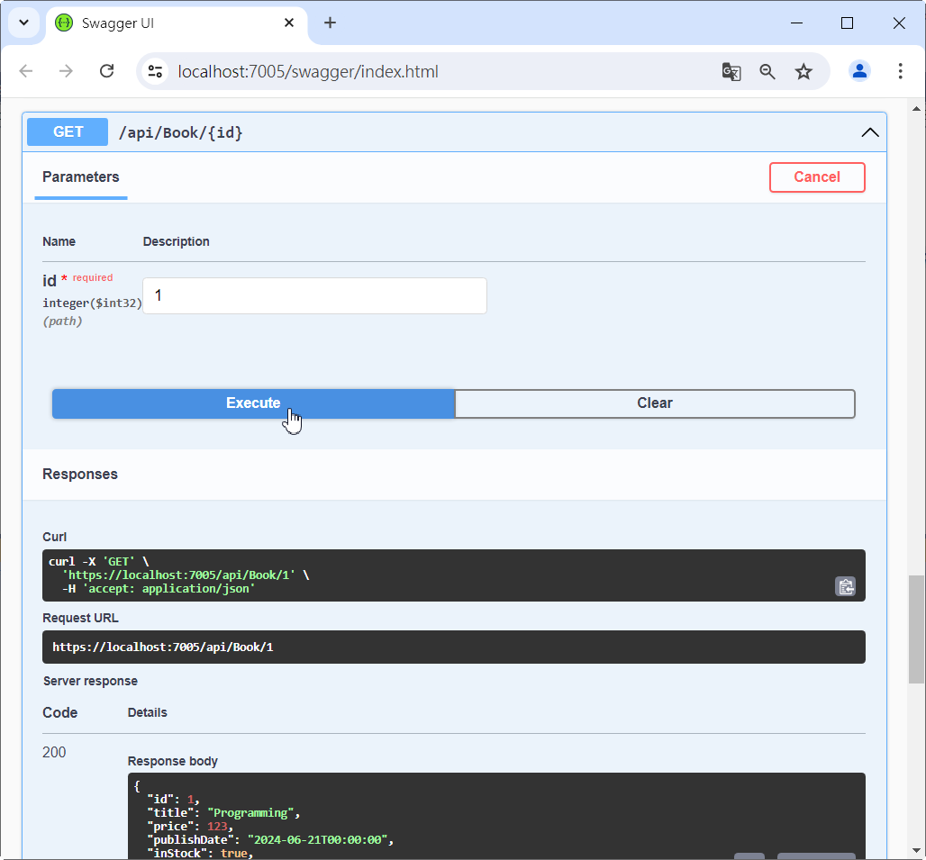Close the Swagger UI tab
Screen dimensions: 926x860
(x=289, y=23)
